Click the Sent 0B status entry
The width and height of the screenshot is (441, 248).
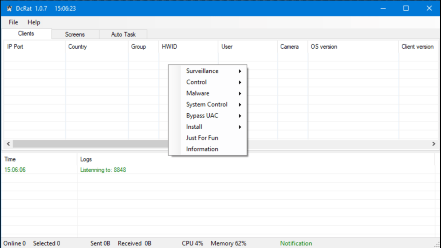pyautogui.click(x=100, y=243)
